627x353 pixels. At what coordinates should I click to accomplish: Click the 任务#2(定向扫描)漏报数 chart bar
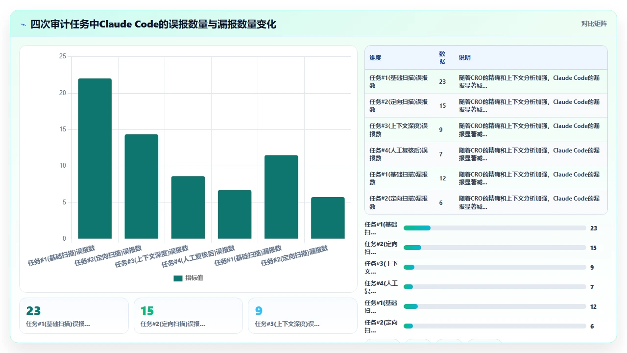click(328, 218)
